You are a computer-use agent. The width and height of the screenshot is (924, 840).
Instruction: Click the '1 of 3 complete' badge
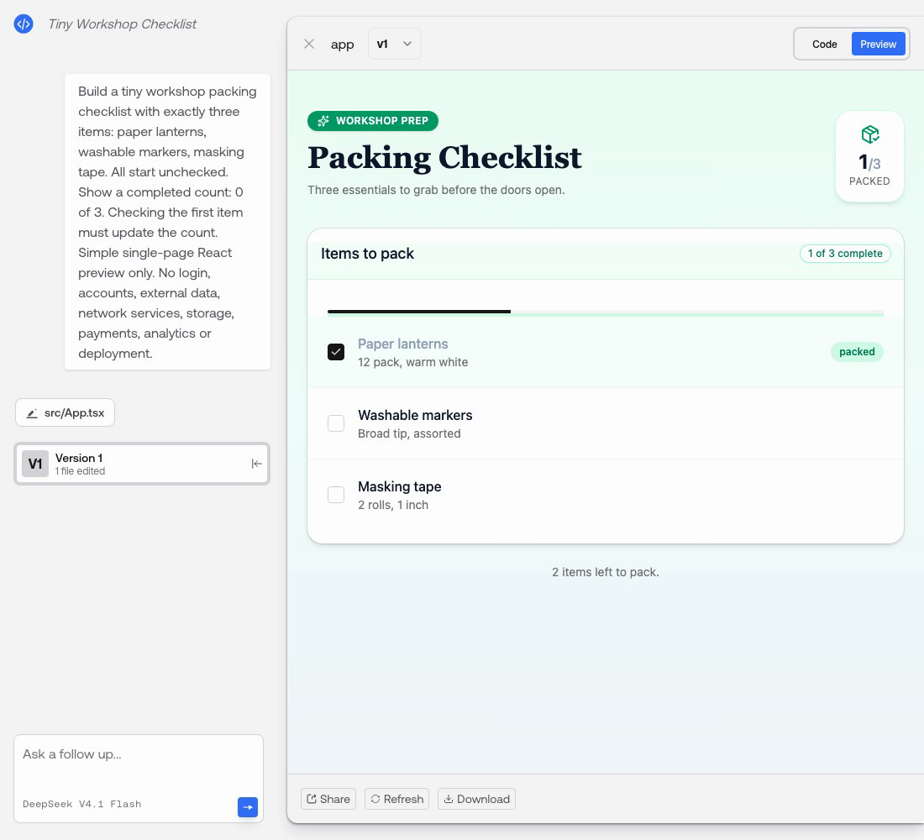pyautogui.click(x=845, y=254)
